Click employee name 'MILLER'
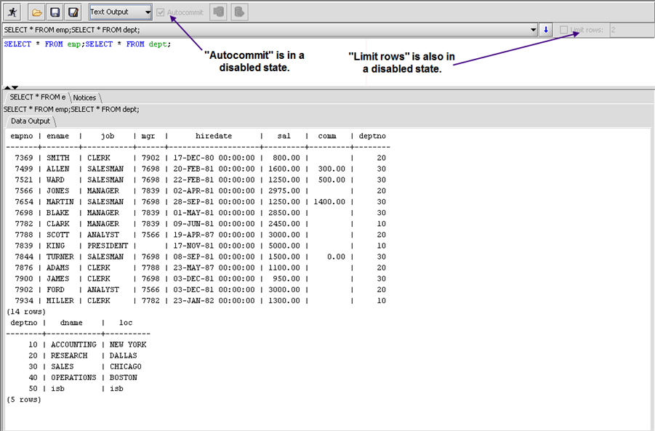 pyautogui.click(x=60, y=301)
